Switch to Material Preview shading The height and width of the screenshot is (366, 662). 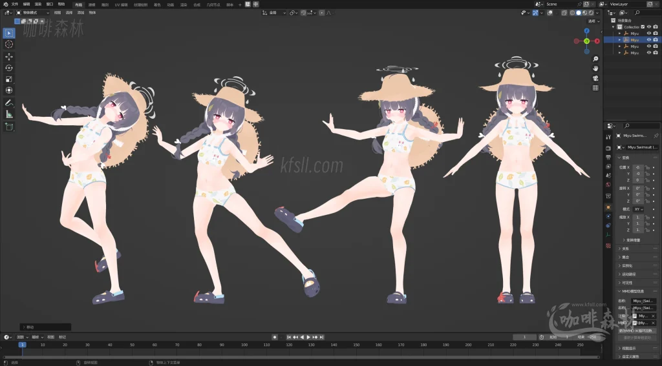[584, 13]
